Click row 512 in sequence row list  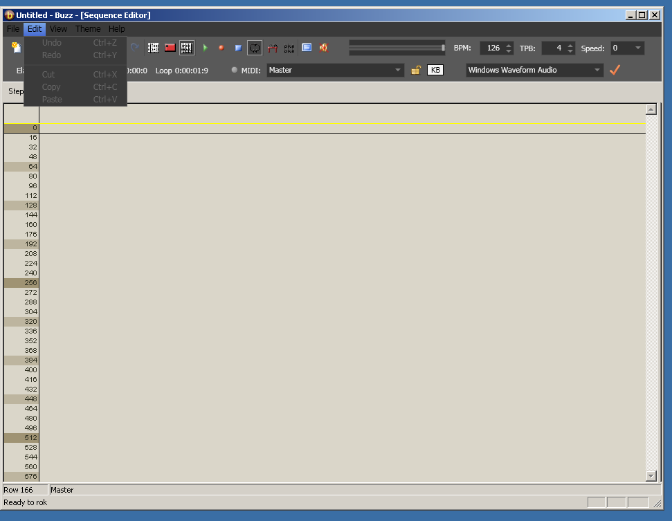tap(21, 437)
